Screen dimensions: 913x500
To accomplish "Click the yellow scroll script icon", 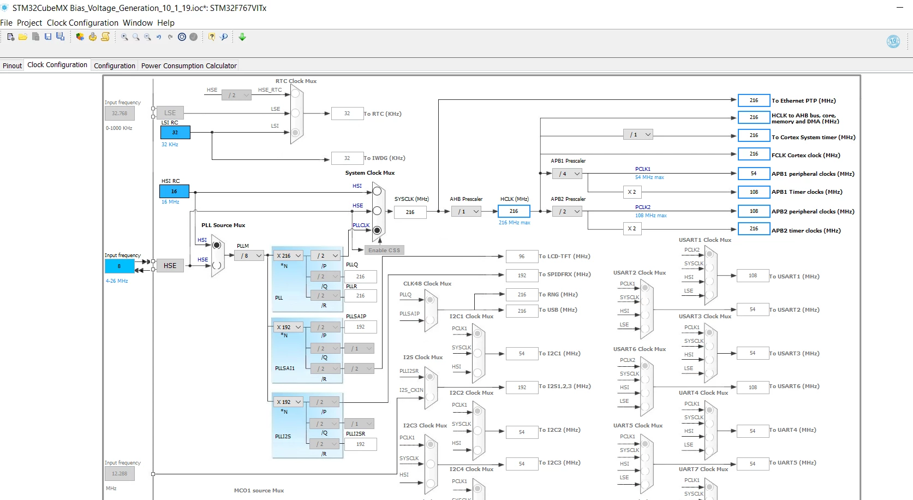I will pos(105,37).
